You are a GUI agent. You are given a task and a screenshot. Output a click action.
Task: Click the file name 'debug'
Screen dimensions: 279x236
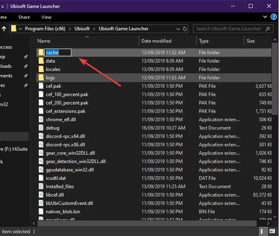(53, 128)
